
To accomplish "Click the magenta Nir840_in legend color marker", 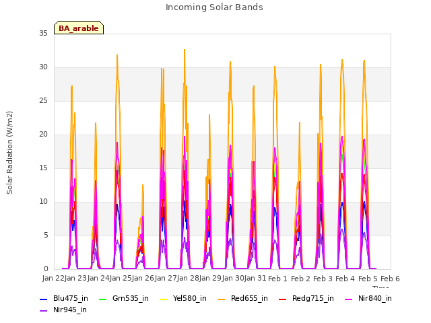I will point(349,299).
